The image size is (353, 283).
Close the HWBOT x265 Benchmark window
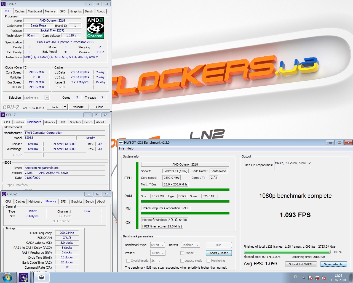tap(348, 143)
